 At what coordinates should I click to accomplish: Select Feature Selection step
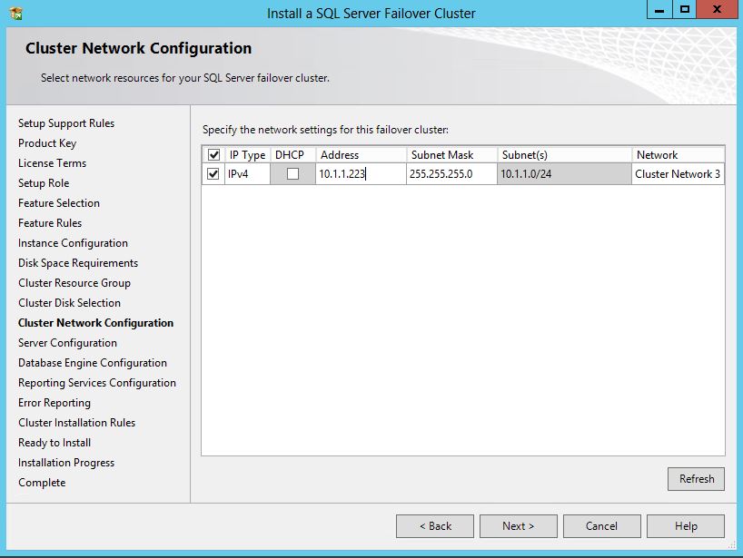59,203
